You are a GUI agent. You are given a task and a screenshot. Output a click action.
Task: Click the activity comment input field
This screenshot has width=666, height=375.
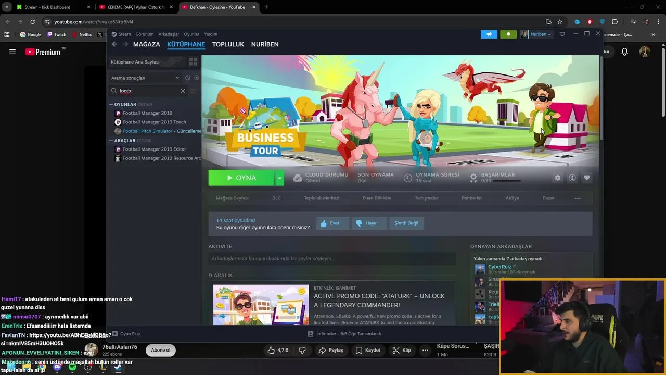point(332,259)
